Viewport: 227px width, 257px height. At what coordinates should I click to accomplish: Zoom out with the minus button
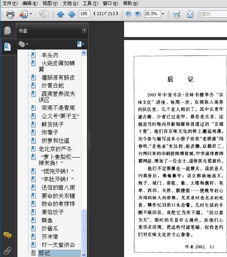pyautogui.click(x=128, y=14)
